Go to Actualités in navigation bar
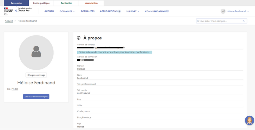This screenshot has height=130, width=255. point(87,11)
